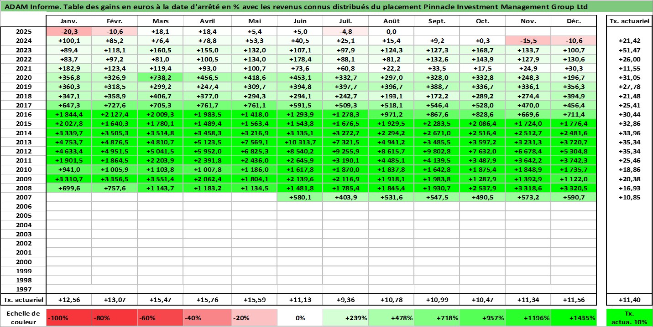Click the -100% red color scale swatch

(x=69, y=318)
